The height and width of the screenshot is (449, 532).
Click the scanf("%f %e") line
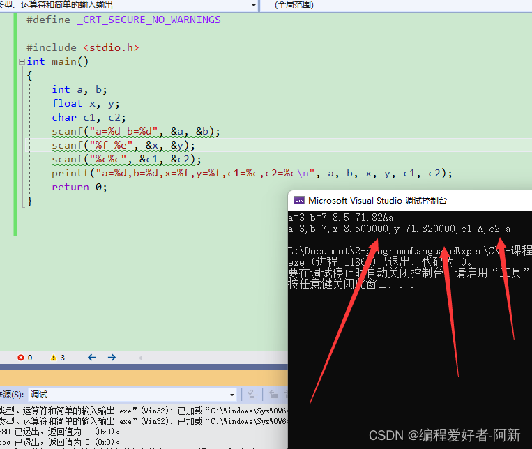coord(123,145)
